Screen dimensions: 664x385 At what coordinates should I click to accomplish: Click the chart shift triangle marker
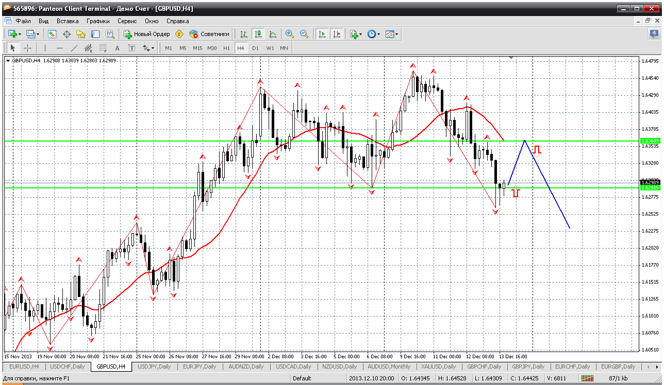(x=511, y=58)
